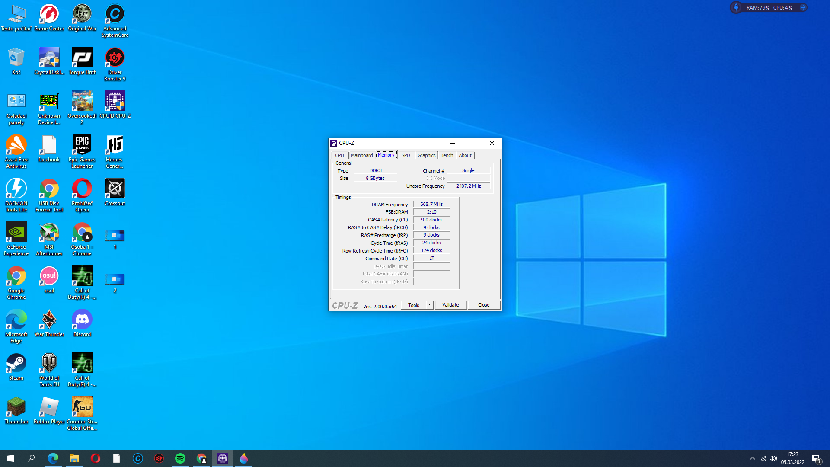This screenshot has height=467, width=830.
Task: Click the arrow on RAM/CPU widget
Action: 803,7
